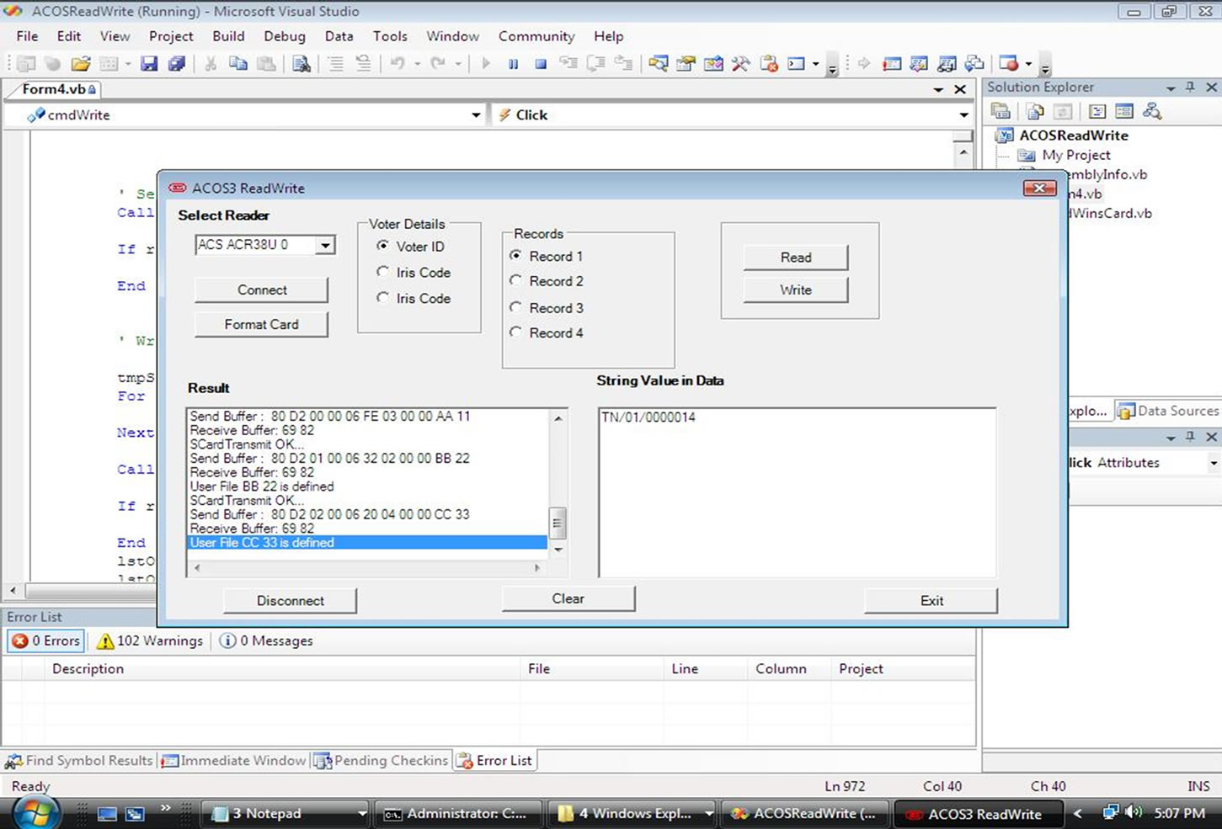Click the Paste toolbar icon
The width and height of the screenshot is (1222, 829).
tap(266, 64)
